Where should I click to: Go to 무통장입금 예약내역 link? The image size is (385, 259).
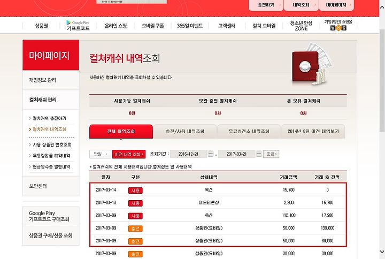click(51, 156)
